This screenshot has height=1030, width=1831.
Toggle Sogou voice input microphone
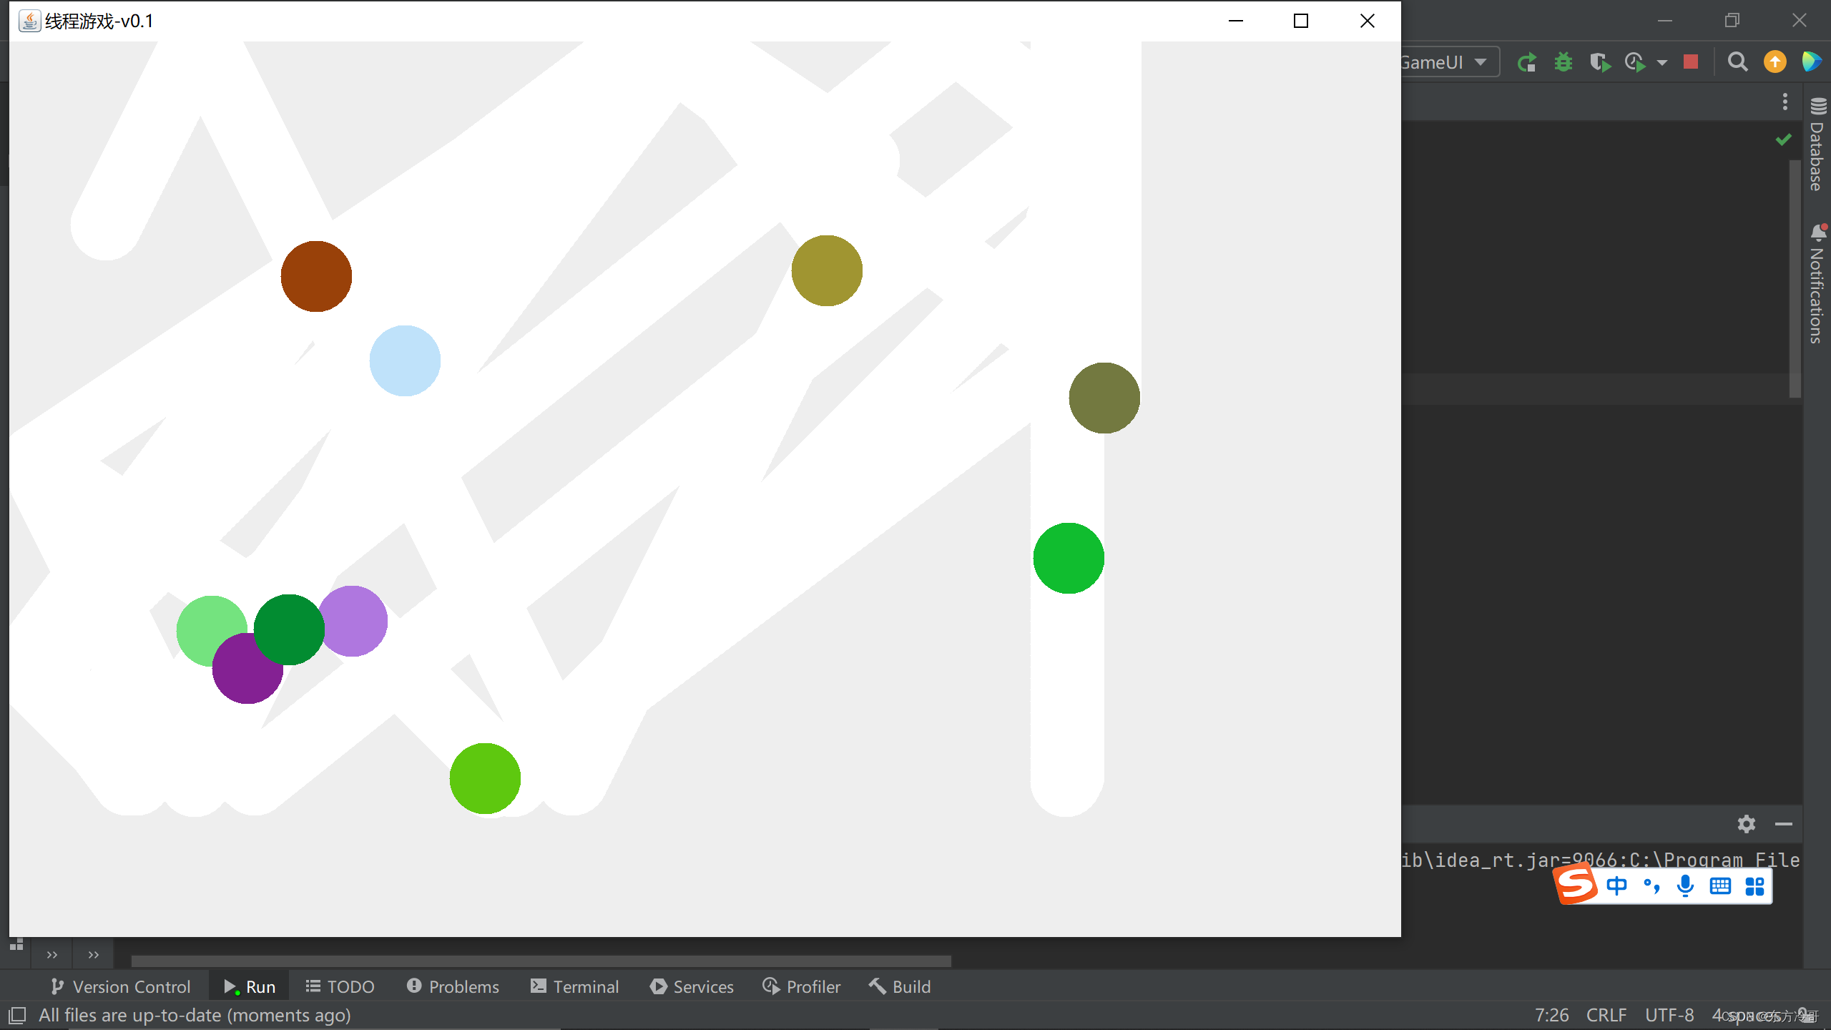[1685, 886]
